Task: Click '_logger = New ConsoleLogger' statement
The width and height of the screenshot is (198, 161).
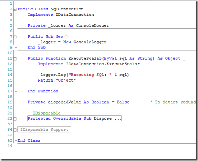Action: [x=72, y=42]
